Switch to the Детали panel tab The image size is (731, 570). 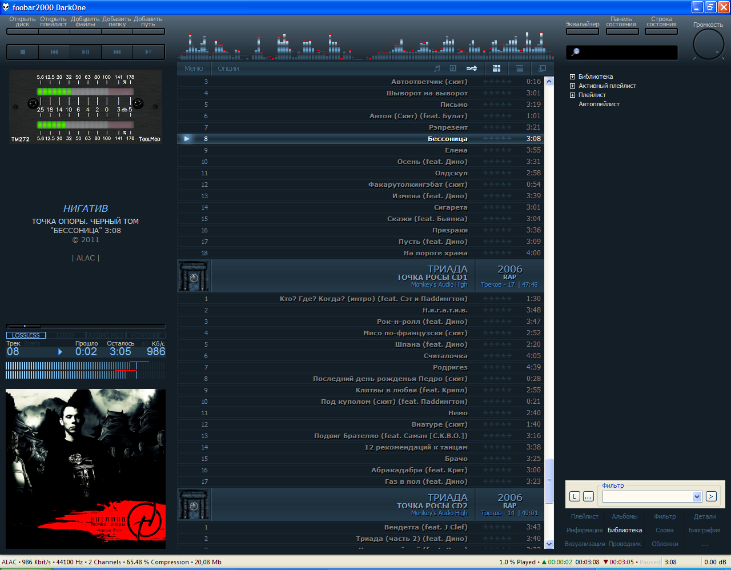(705, 516)
